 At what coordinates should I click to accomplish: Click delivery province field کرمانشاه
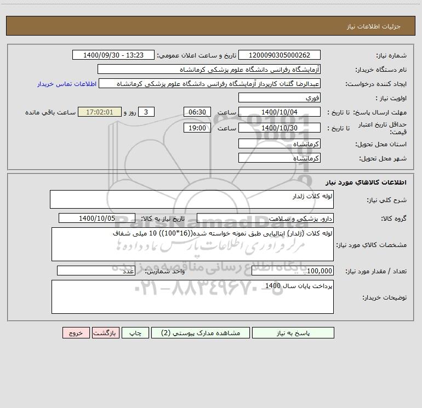tap(280, 144)
